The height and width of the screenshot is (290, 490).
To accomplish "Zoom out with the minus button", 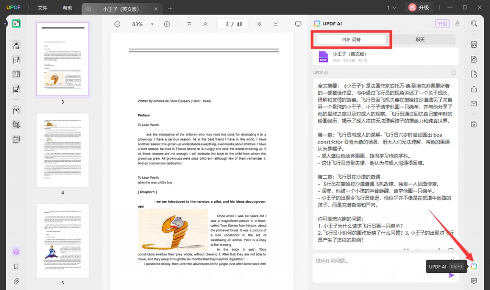I will (117, 24).
